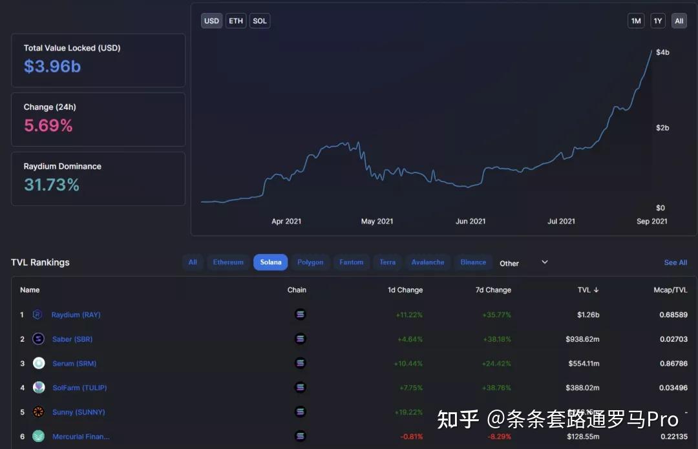Screen dimensions: 698x449
Task: Open the Saber (SBR) protocol link
Action: click(x=72, y=339)
